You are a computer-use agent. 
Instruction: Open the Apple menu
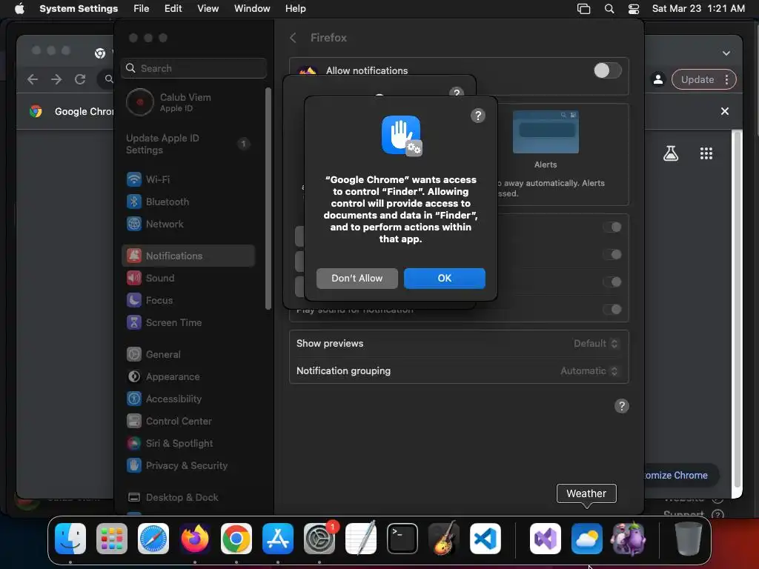(19, 9)
